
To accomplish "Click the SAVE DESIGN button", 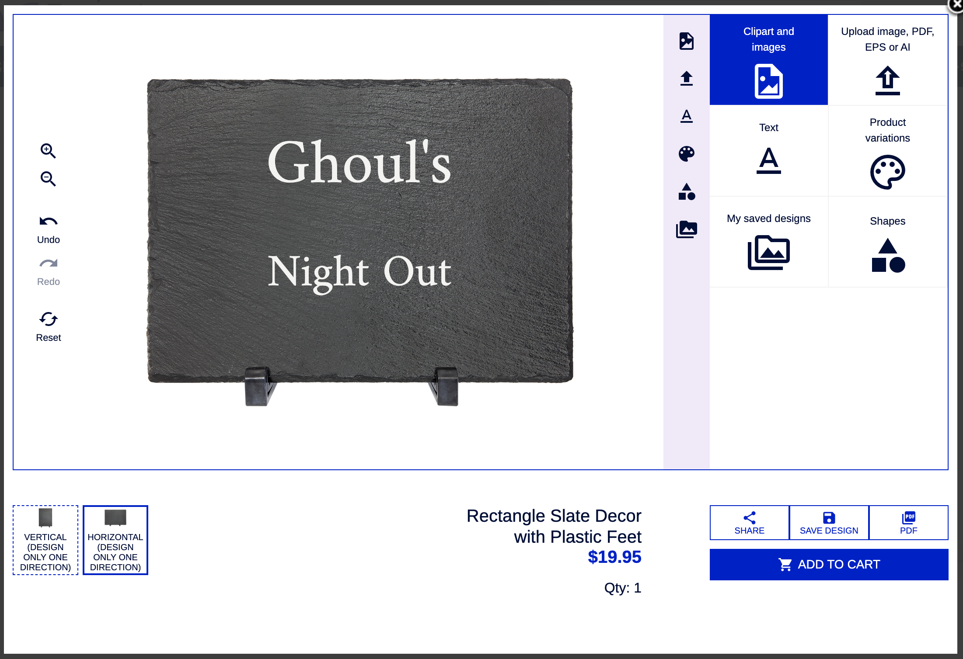I will (x=828, y=523).
